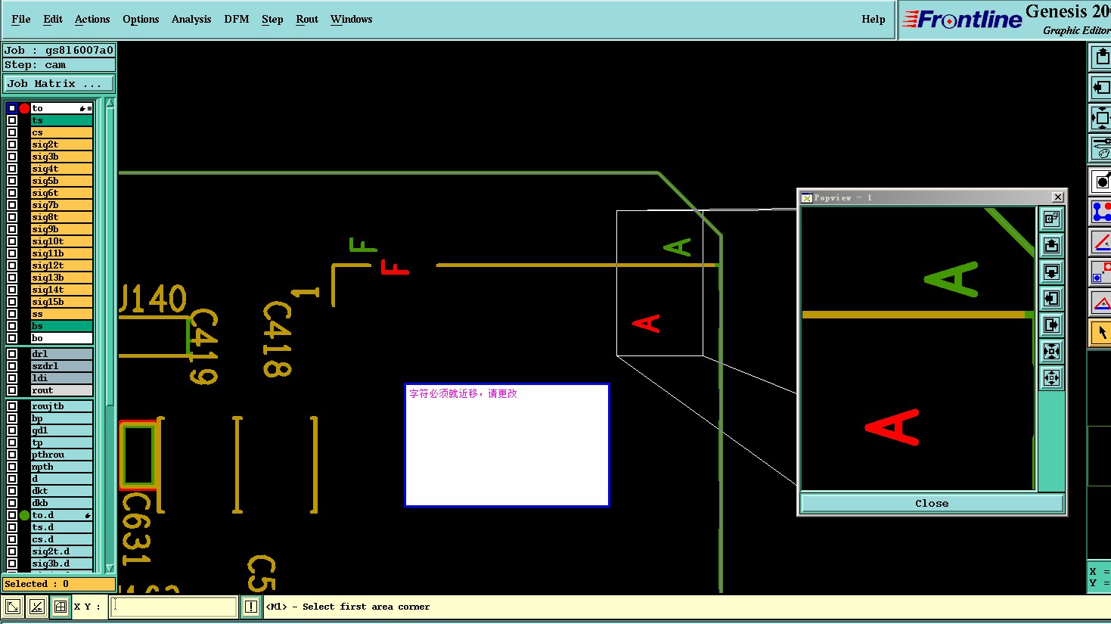This screenshot has width=1111, height=624.
Task: Click the Help menu button
Action: coord(874,19)
